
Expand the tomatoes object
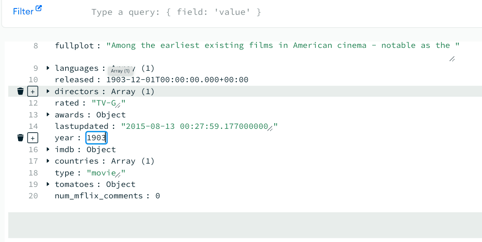(48, 184)
